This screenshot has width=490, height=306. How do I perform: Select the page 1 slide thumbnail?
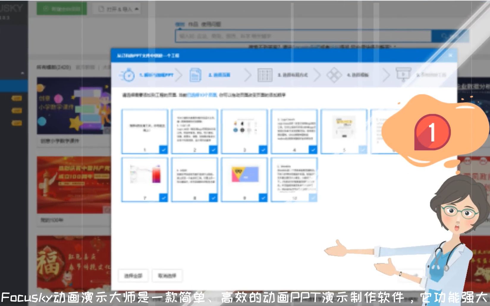pos(145,131)
